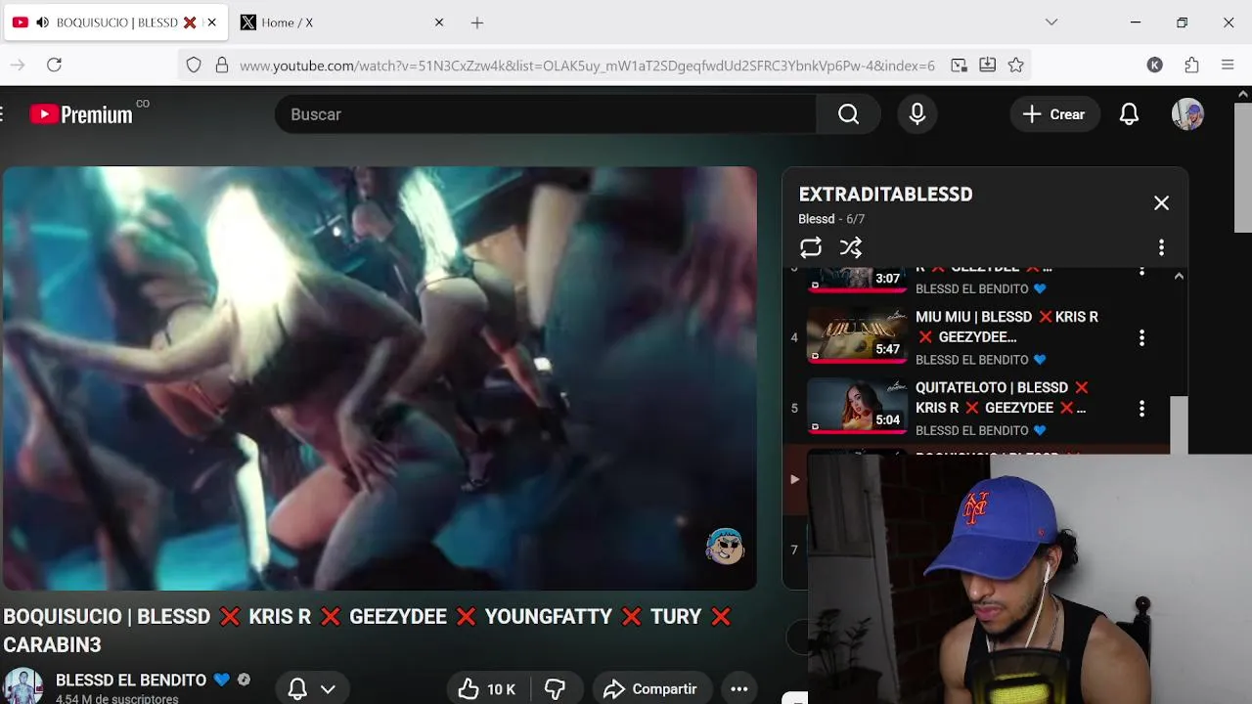
Task: Go forward in browser history
Action: (x=18, y=65)
